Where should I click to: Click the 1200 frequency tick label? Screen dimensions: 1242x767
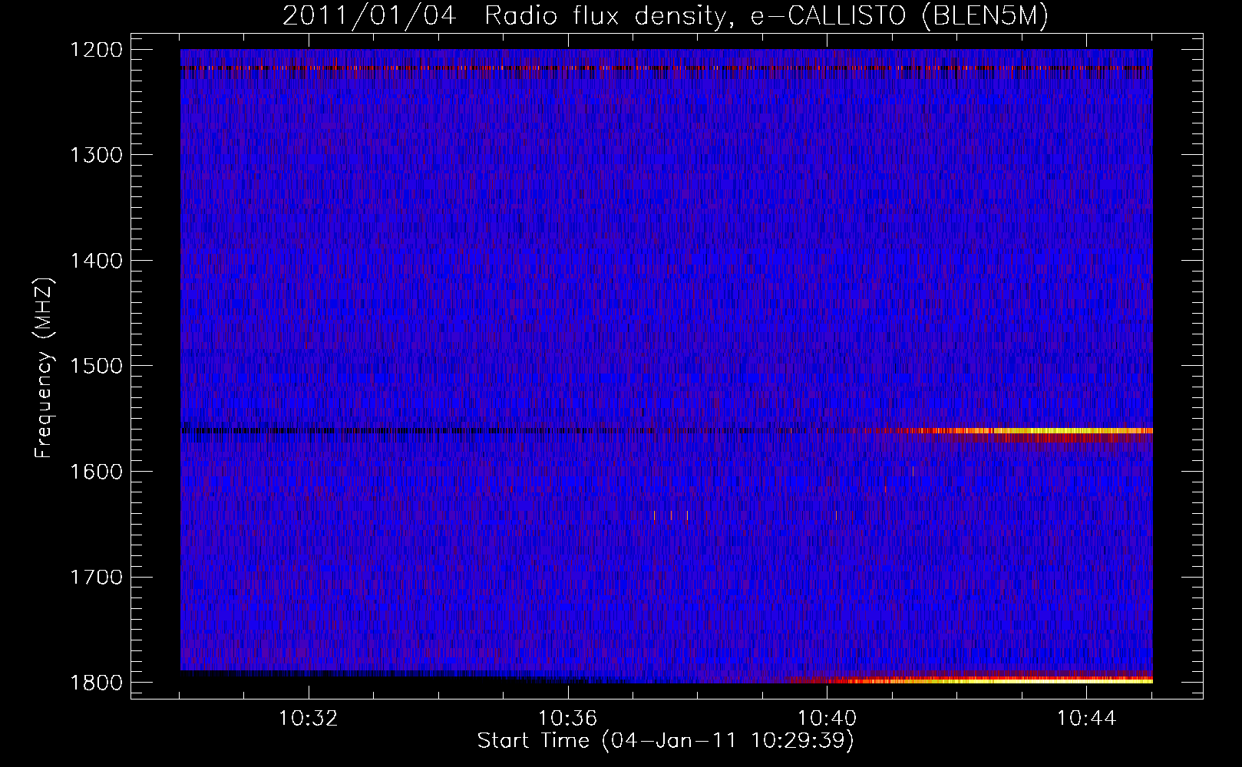[x=96, y=50]
